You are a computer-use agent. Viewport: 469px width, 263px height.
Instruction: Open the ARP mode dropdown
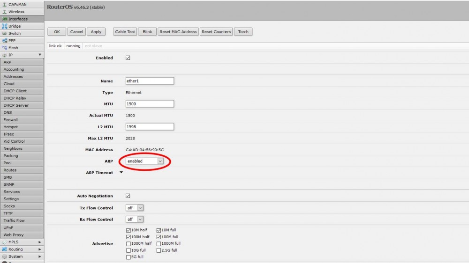(144, 161)
